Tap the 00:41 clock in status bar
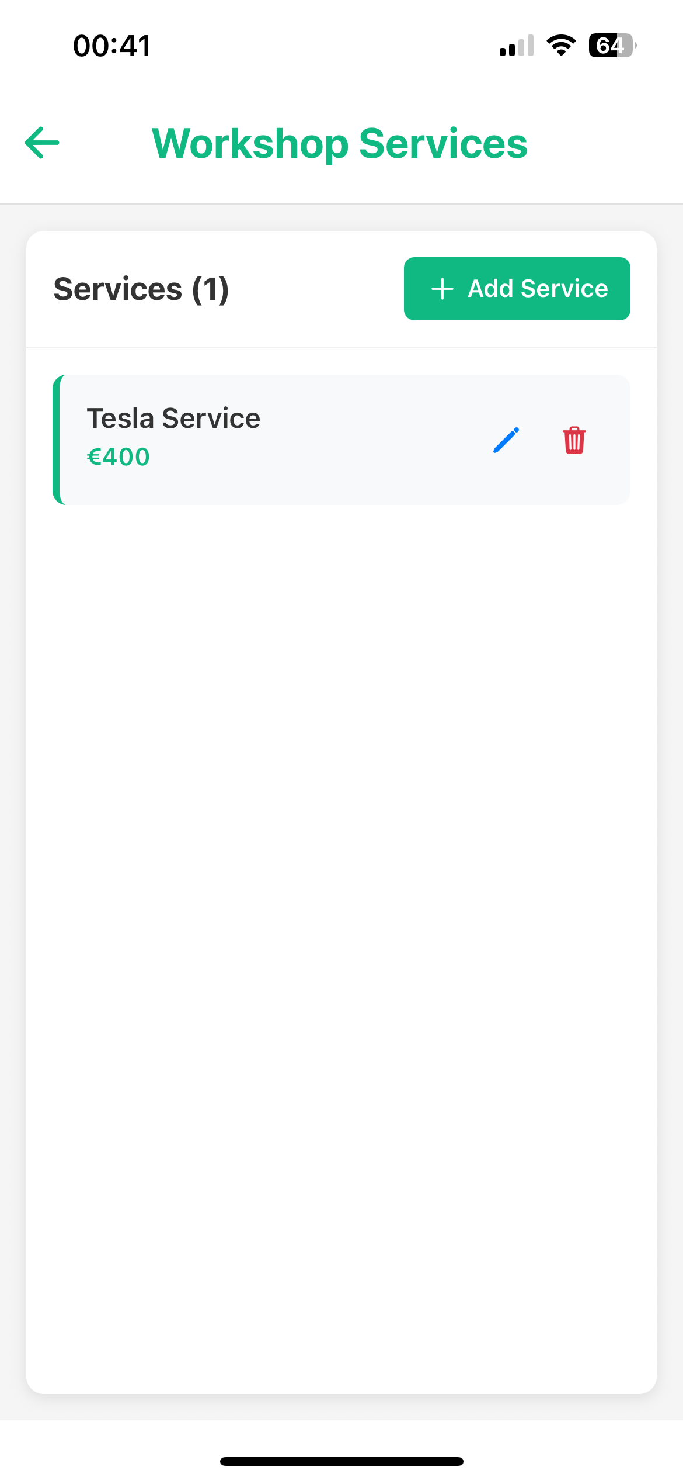Screen dimensions: 683x1480 (112, 46)
